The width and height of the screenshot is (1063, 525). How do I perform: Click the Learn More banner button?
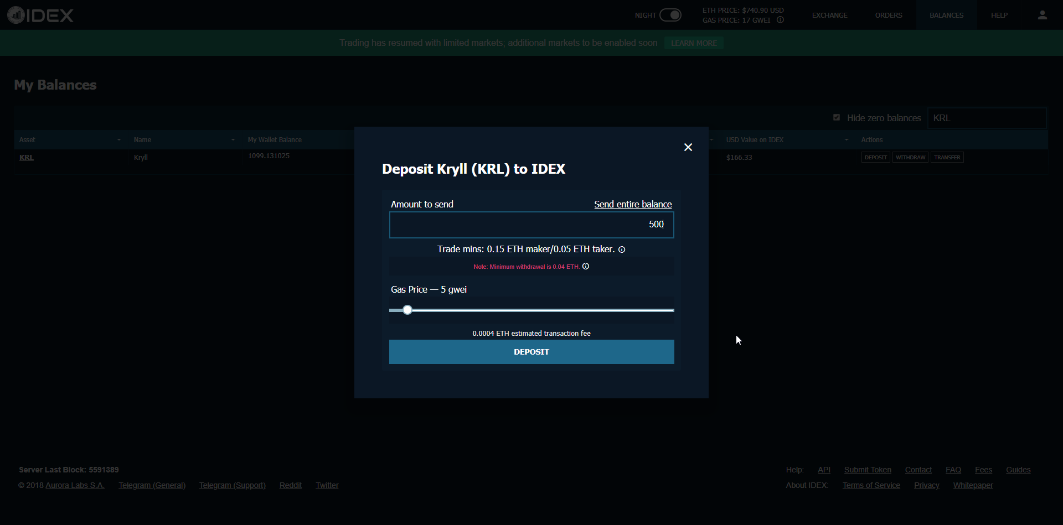[x=694, y=43]
